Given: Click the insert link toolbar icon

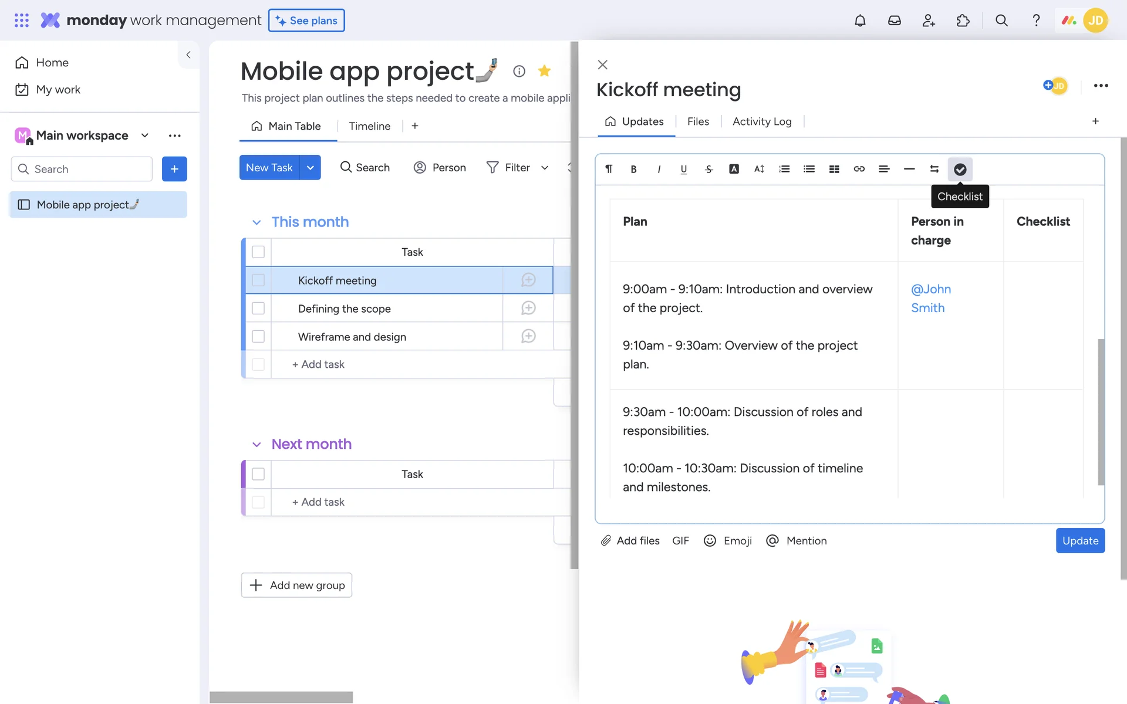Looking at the screenshot, I should coord(859,169).
